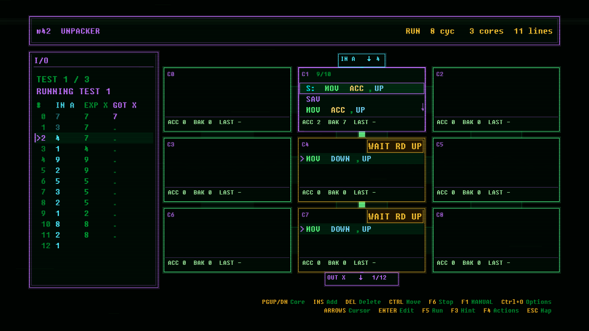Click the 'GOT X' column header

125,105
